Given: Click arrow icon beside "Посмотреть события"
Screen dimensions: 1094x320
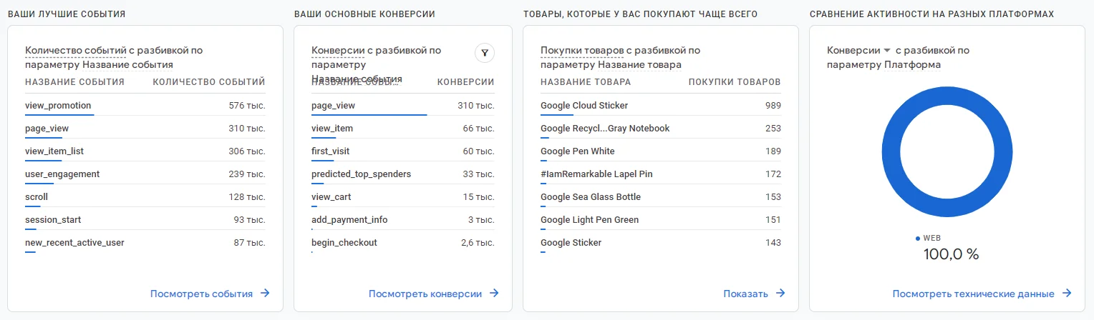Looking at the screenshot, I should (x=265, y=294).
